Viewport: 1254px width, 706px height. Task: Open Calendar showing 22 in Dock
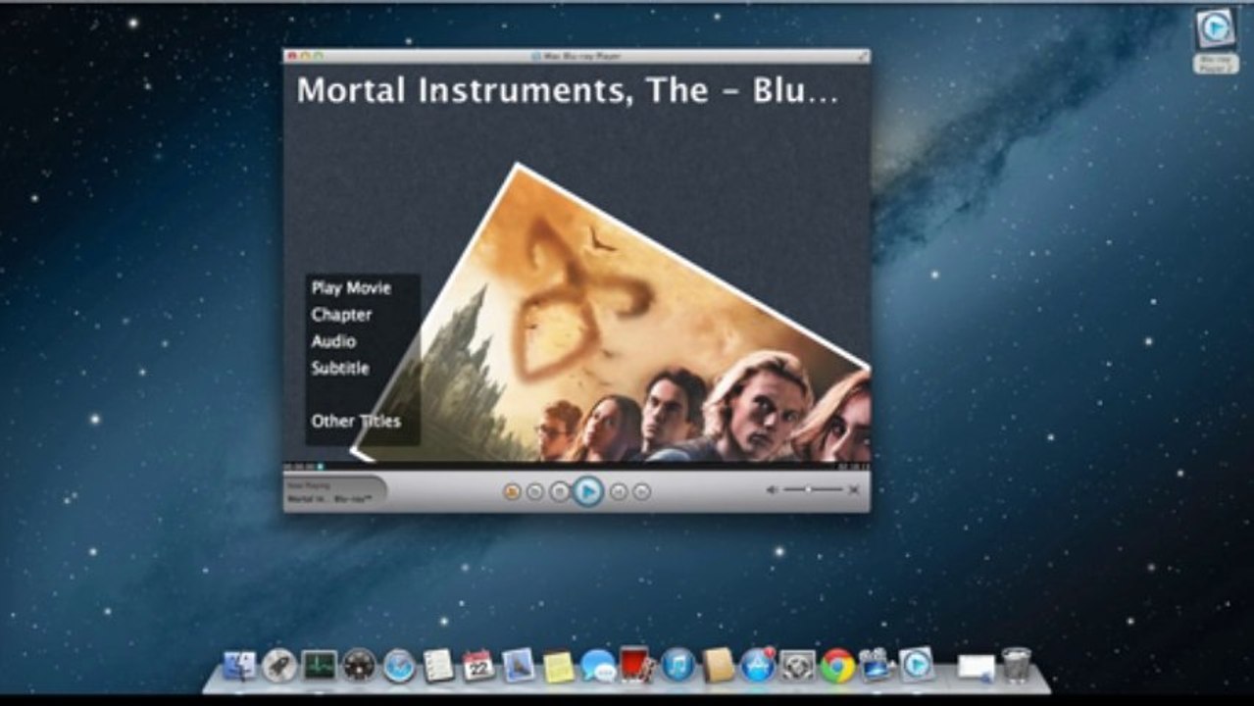pyautogui.click(x=478, y=665)
